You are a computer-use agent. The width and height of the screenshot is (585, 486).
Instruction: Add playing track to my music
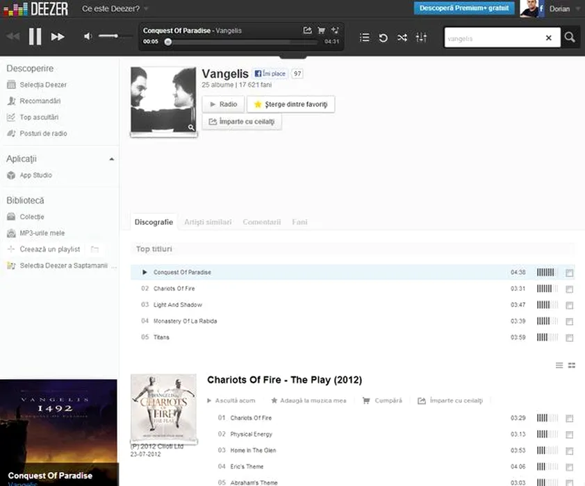coord(335,30)
